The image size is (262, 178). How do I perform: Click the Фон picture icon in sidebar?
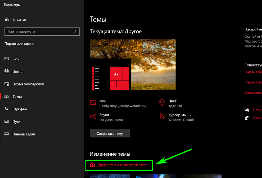click(x=7, y=59)
